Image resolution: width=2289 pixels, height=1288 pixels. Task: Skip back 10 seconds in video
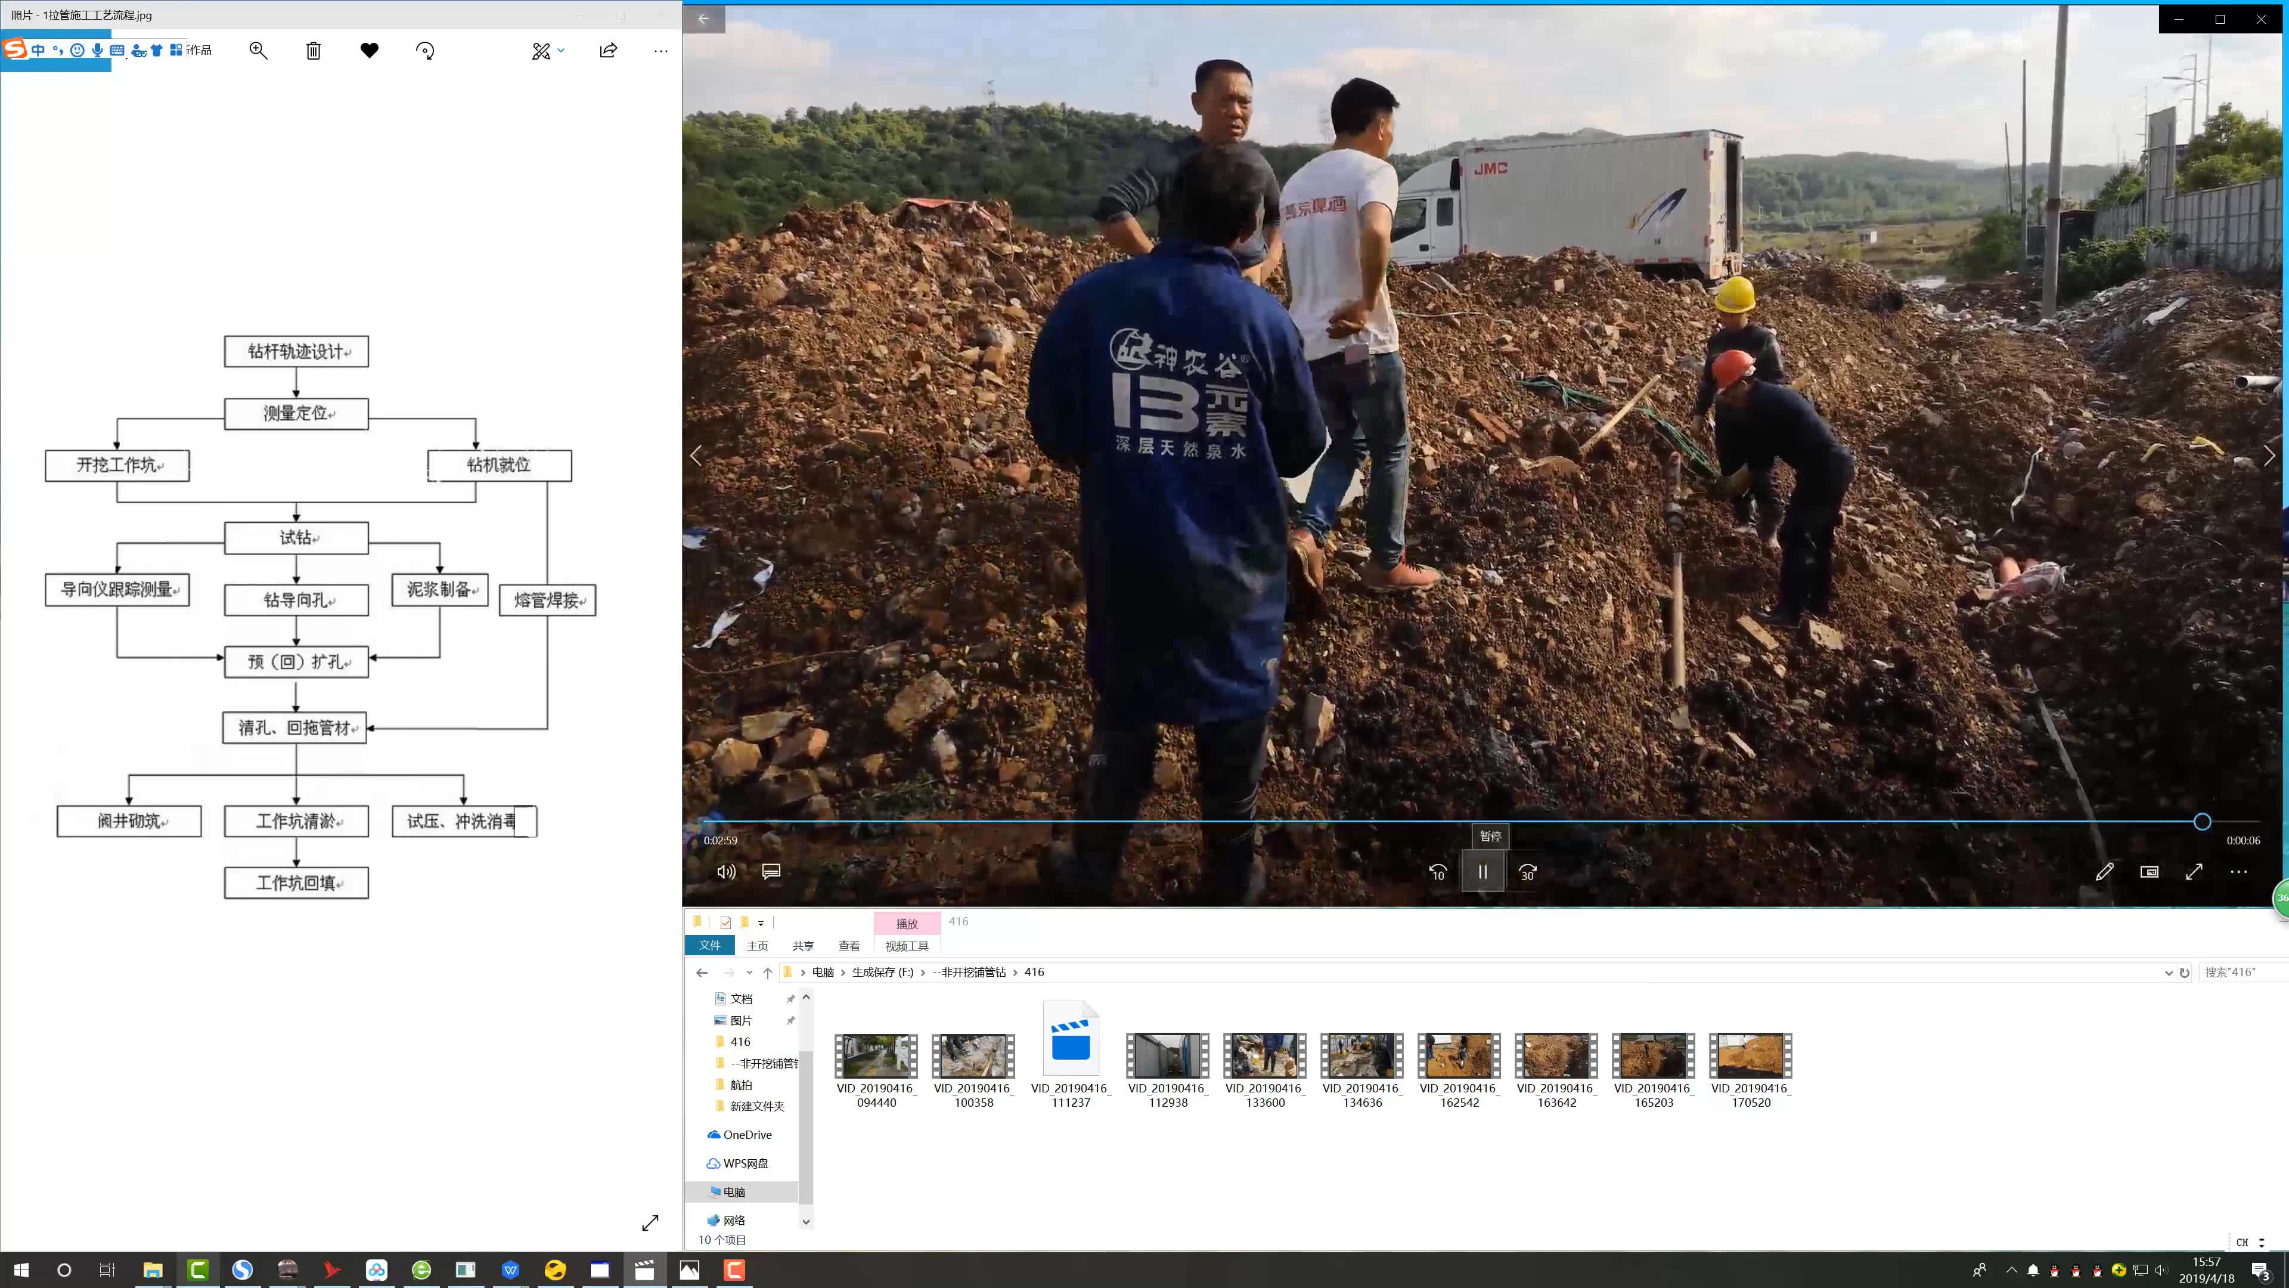click(1437, 872)
